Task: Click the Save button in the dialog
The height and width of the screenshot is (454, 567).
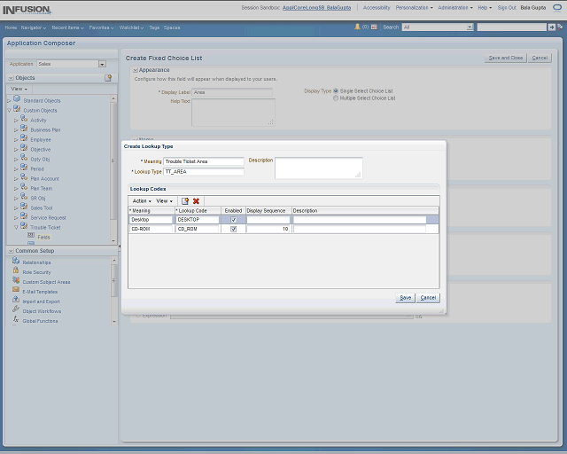Action: click(405, 298)
